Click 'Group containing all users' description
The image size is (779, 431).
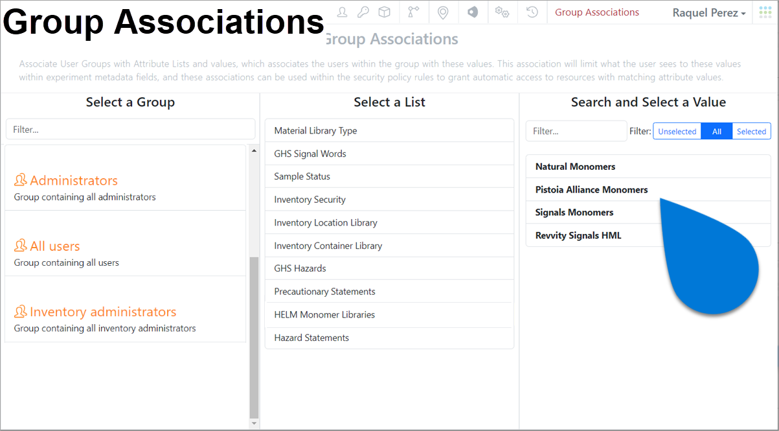click(x=67, y=262)
